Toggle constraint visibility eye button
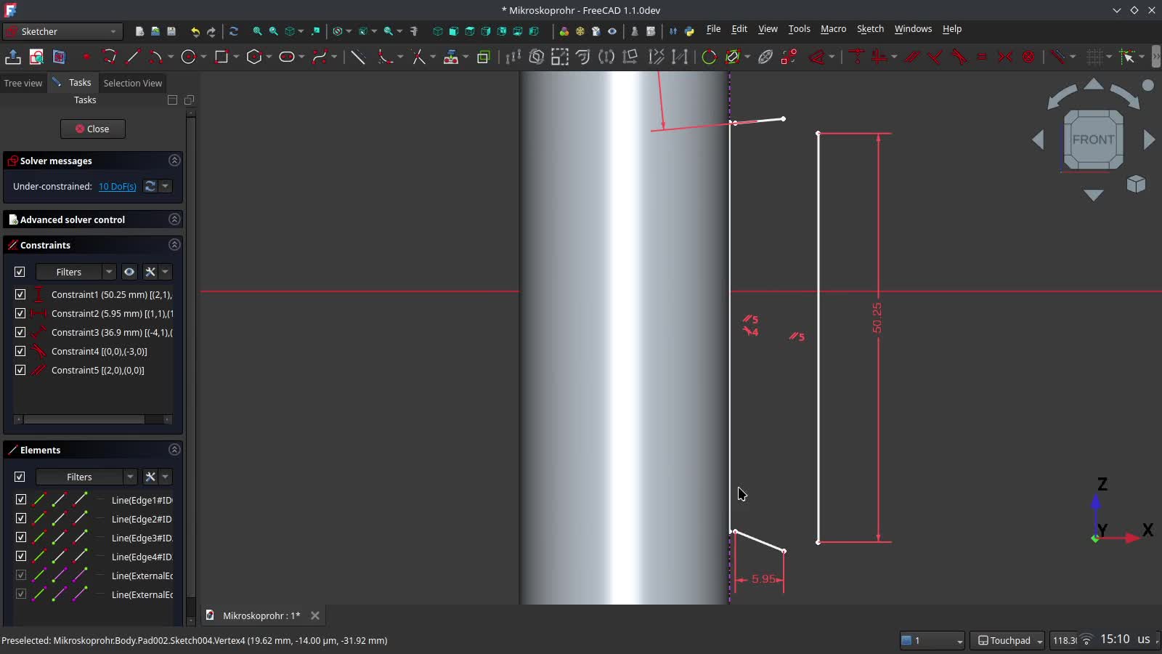Image resolution: width=1162 pixels, height=654 pixels. point(129,272)
